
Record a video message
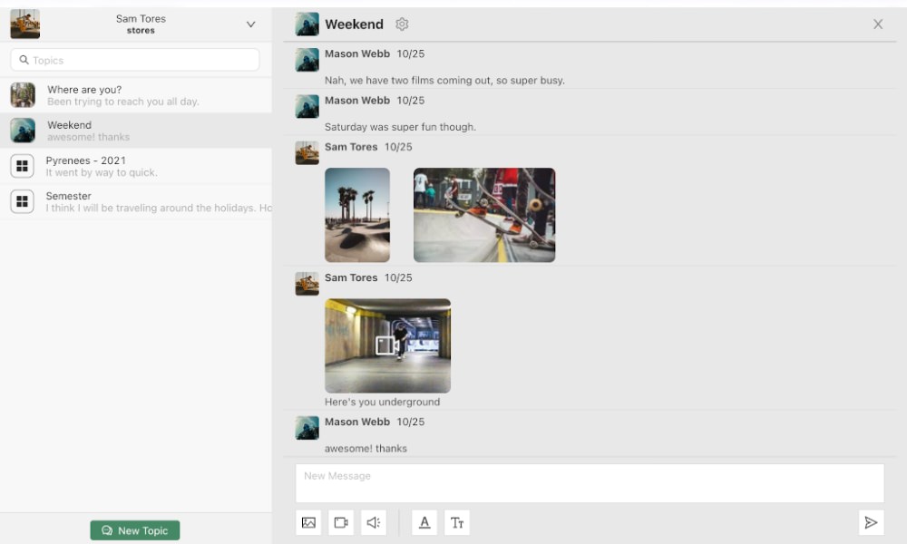click(x=341, y=522)
